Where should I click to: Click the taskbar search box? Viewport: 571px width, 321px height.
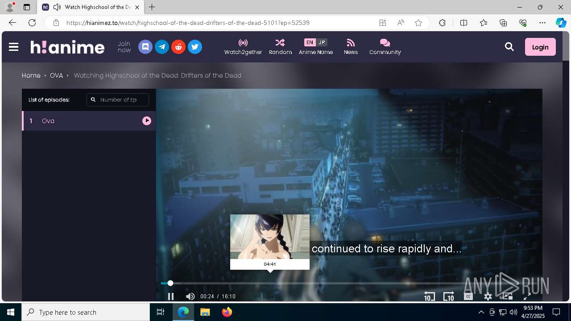tap(86, 312)
